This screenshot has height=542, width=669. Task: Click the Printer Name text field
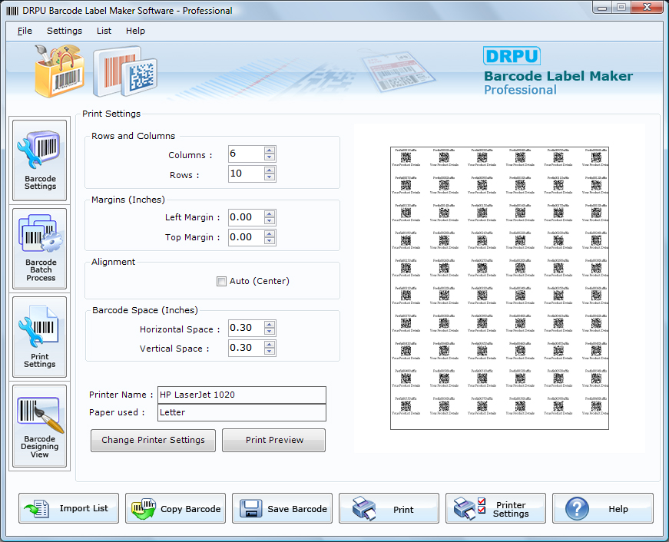click(x=241, y=395)
